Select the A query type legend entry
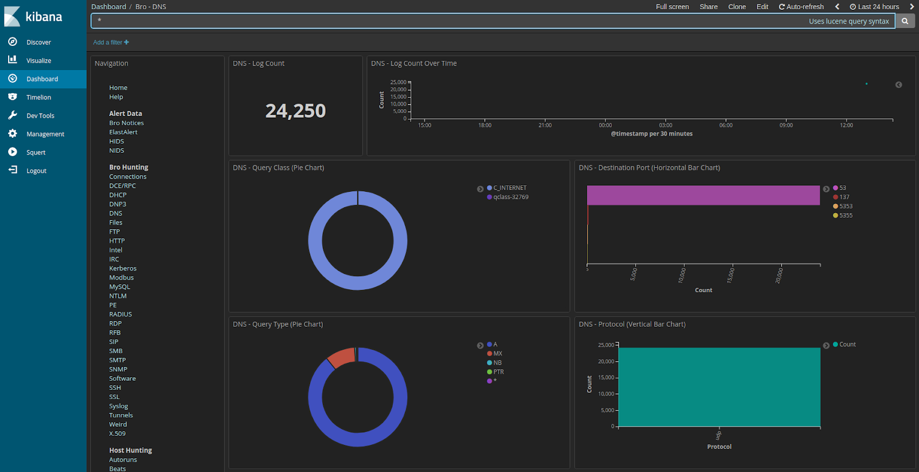919x472 pixels. point(492,345)
